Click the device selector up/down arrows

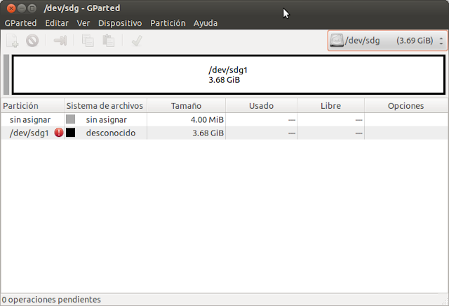click(x=441, y=41)
